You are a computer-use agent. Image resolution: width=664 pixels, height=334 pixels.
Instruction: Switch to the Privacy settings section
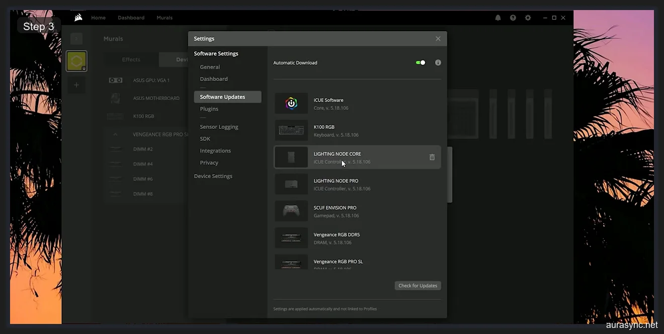(209, 162)
